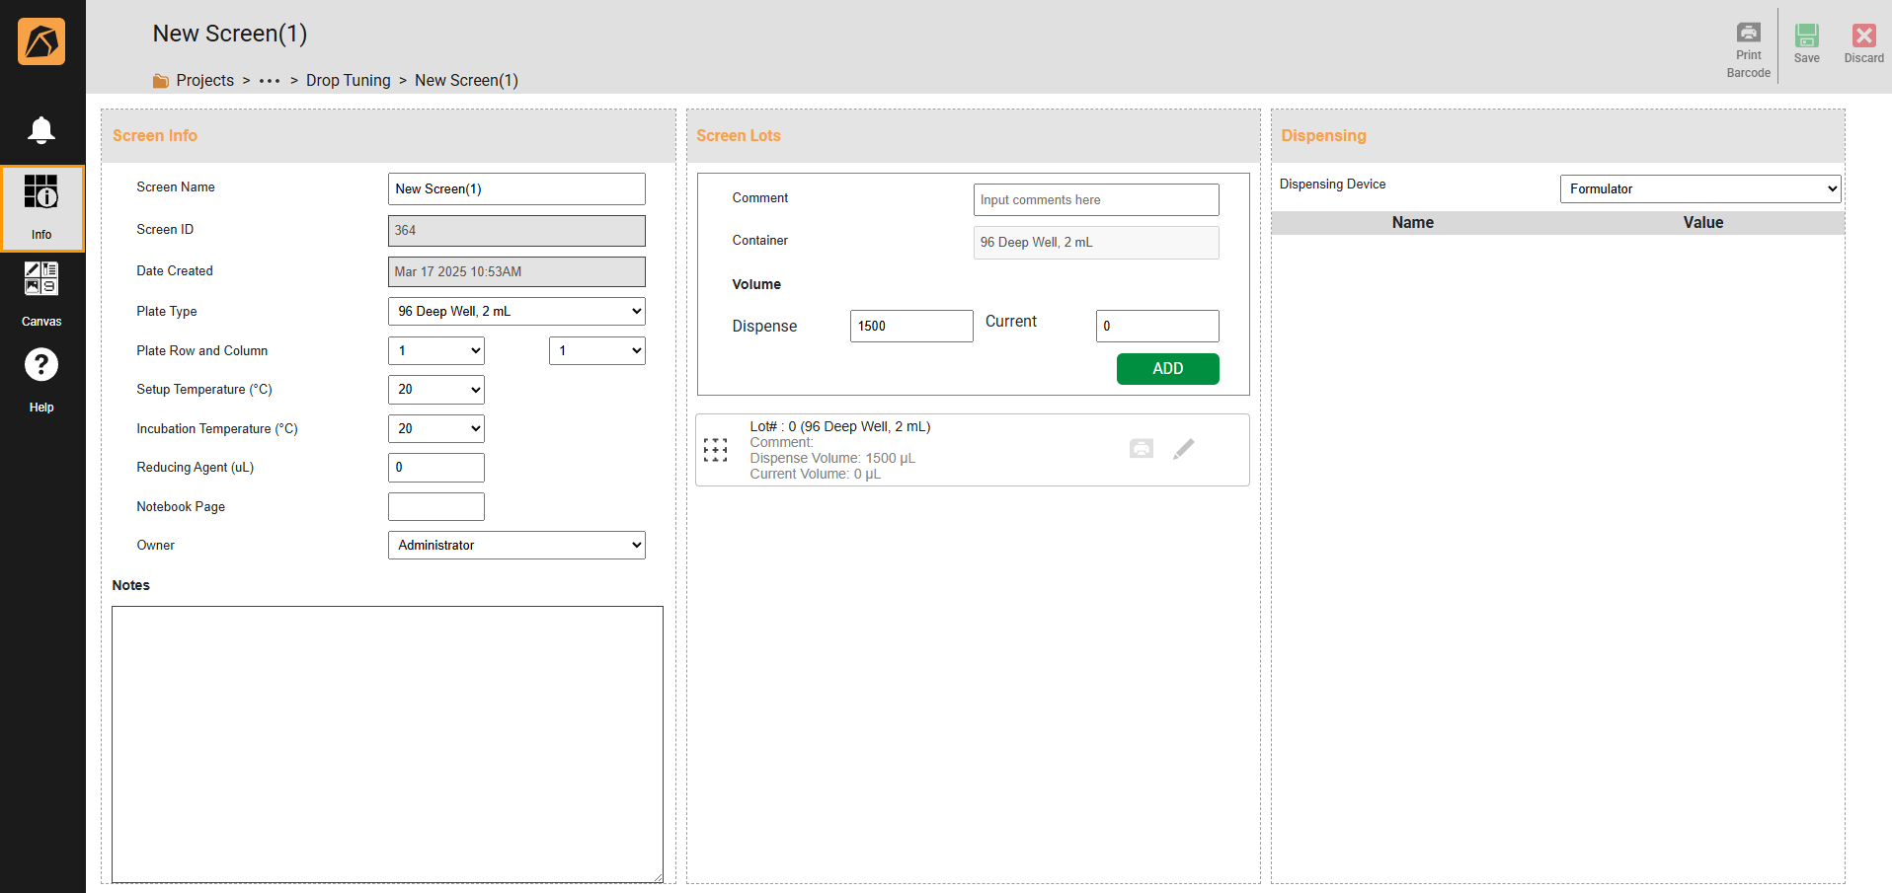Image resolution: width=1892 pixels, height=893 pixels.
Task: Edit Lot# 0 using the pencil icon
Action: coord(1184,448)
